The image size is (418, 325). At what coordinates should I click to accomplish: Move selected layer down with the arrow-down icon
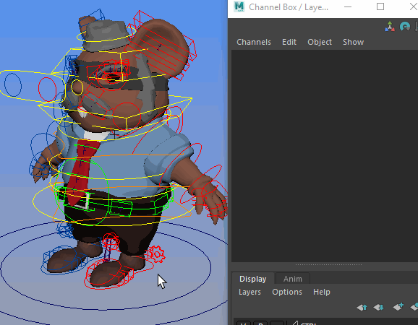coord(378,308)
